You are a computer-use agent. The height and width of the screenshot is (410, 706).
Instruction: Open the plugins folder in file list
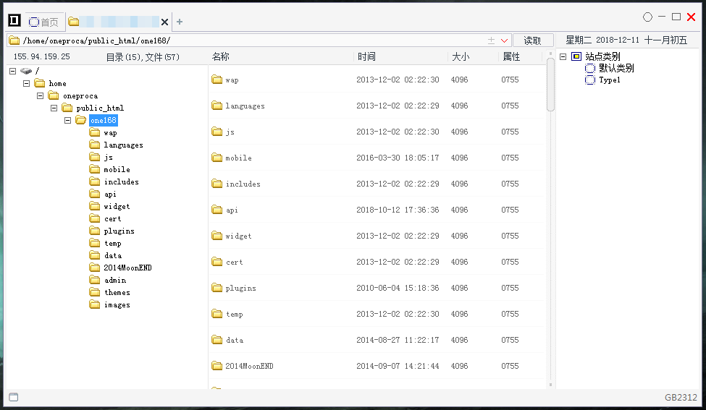point(240,288)
